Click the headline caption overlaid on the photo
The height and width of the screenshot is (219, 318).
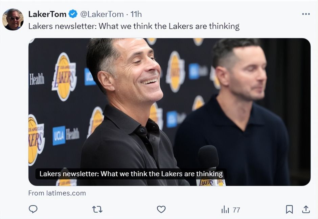point(131,174)
